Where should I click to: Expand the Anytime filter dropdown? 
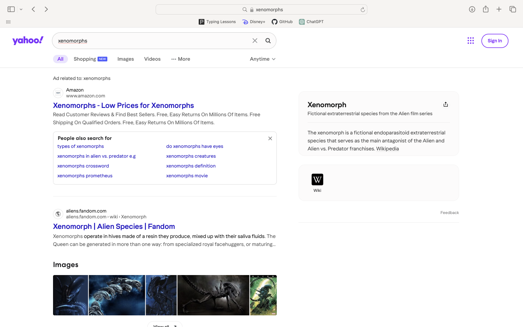coord(263,59)
